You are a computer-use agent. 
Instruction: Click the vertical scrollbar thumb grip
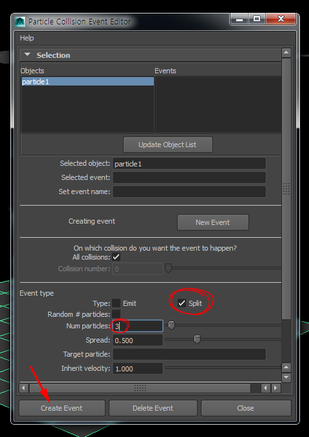pyautogui.click(x=286, y=189)
